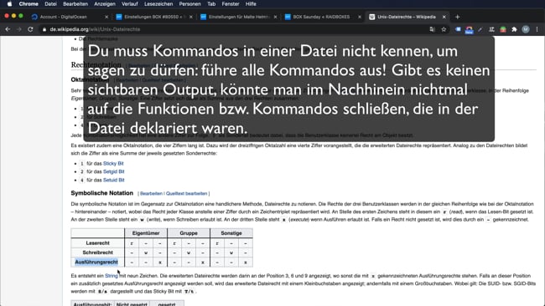Click the green and red extension icon

[503, 29]
